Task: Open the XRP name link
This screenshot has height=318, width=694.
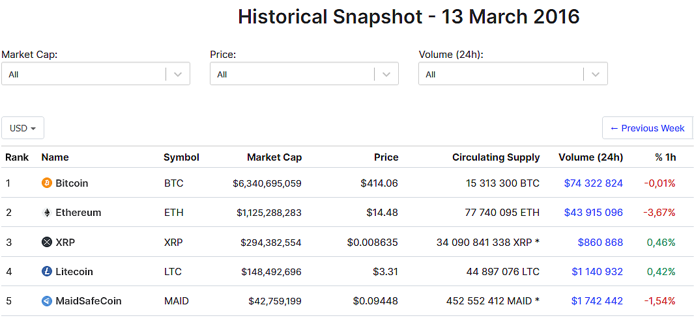Action: click(x=66, y=242)
